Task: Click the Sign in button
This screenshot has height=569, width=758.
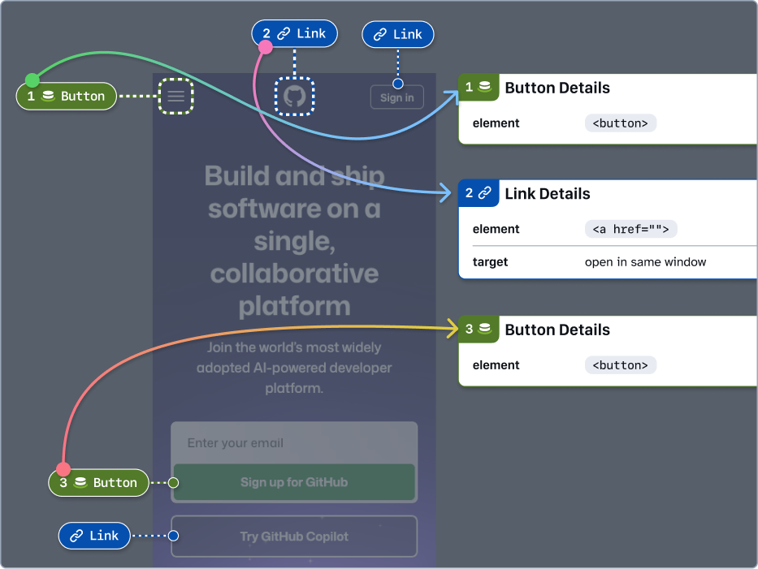Action: pos(397,97)
